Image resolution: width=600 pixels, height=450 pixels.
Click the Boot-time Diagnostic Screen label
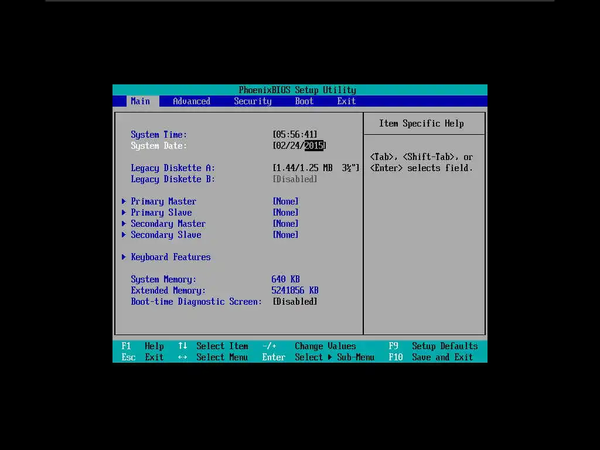pos(196,302)
